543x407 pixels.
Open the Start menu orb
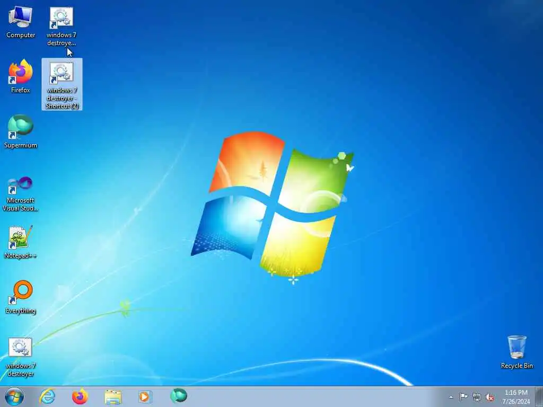click(x=14, y=396)
